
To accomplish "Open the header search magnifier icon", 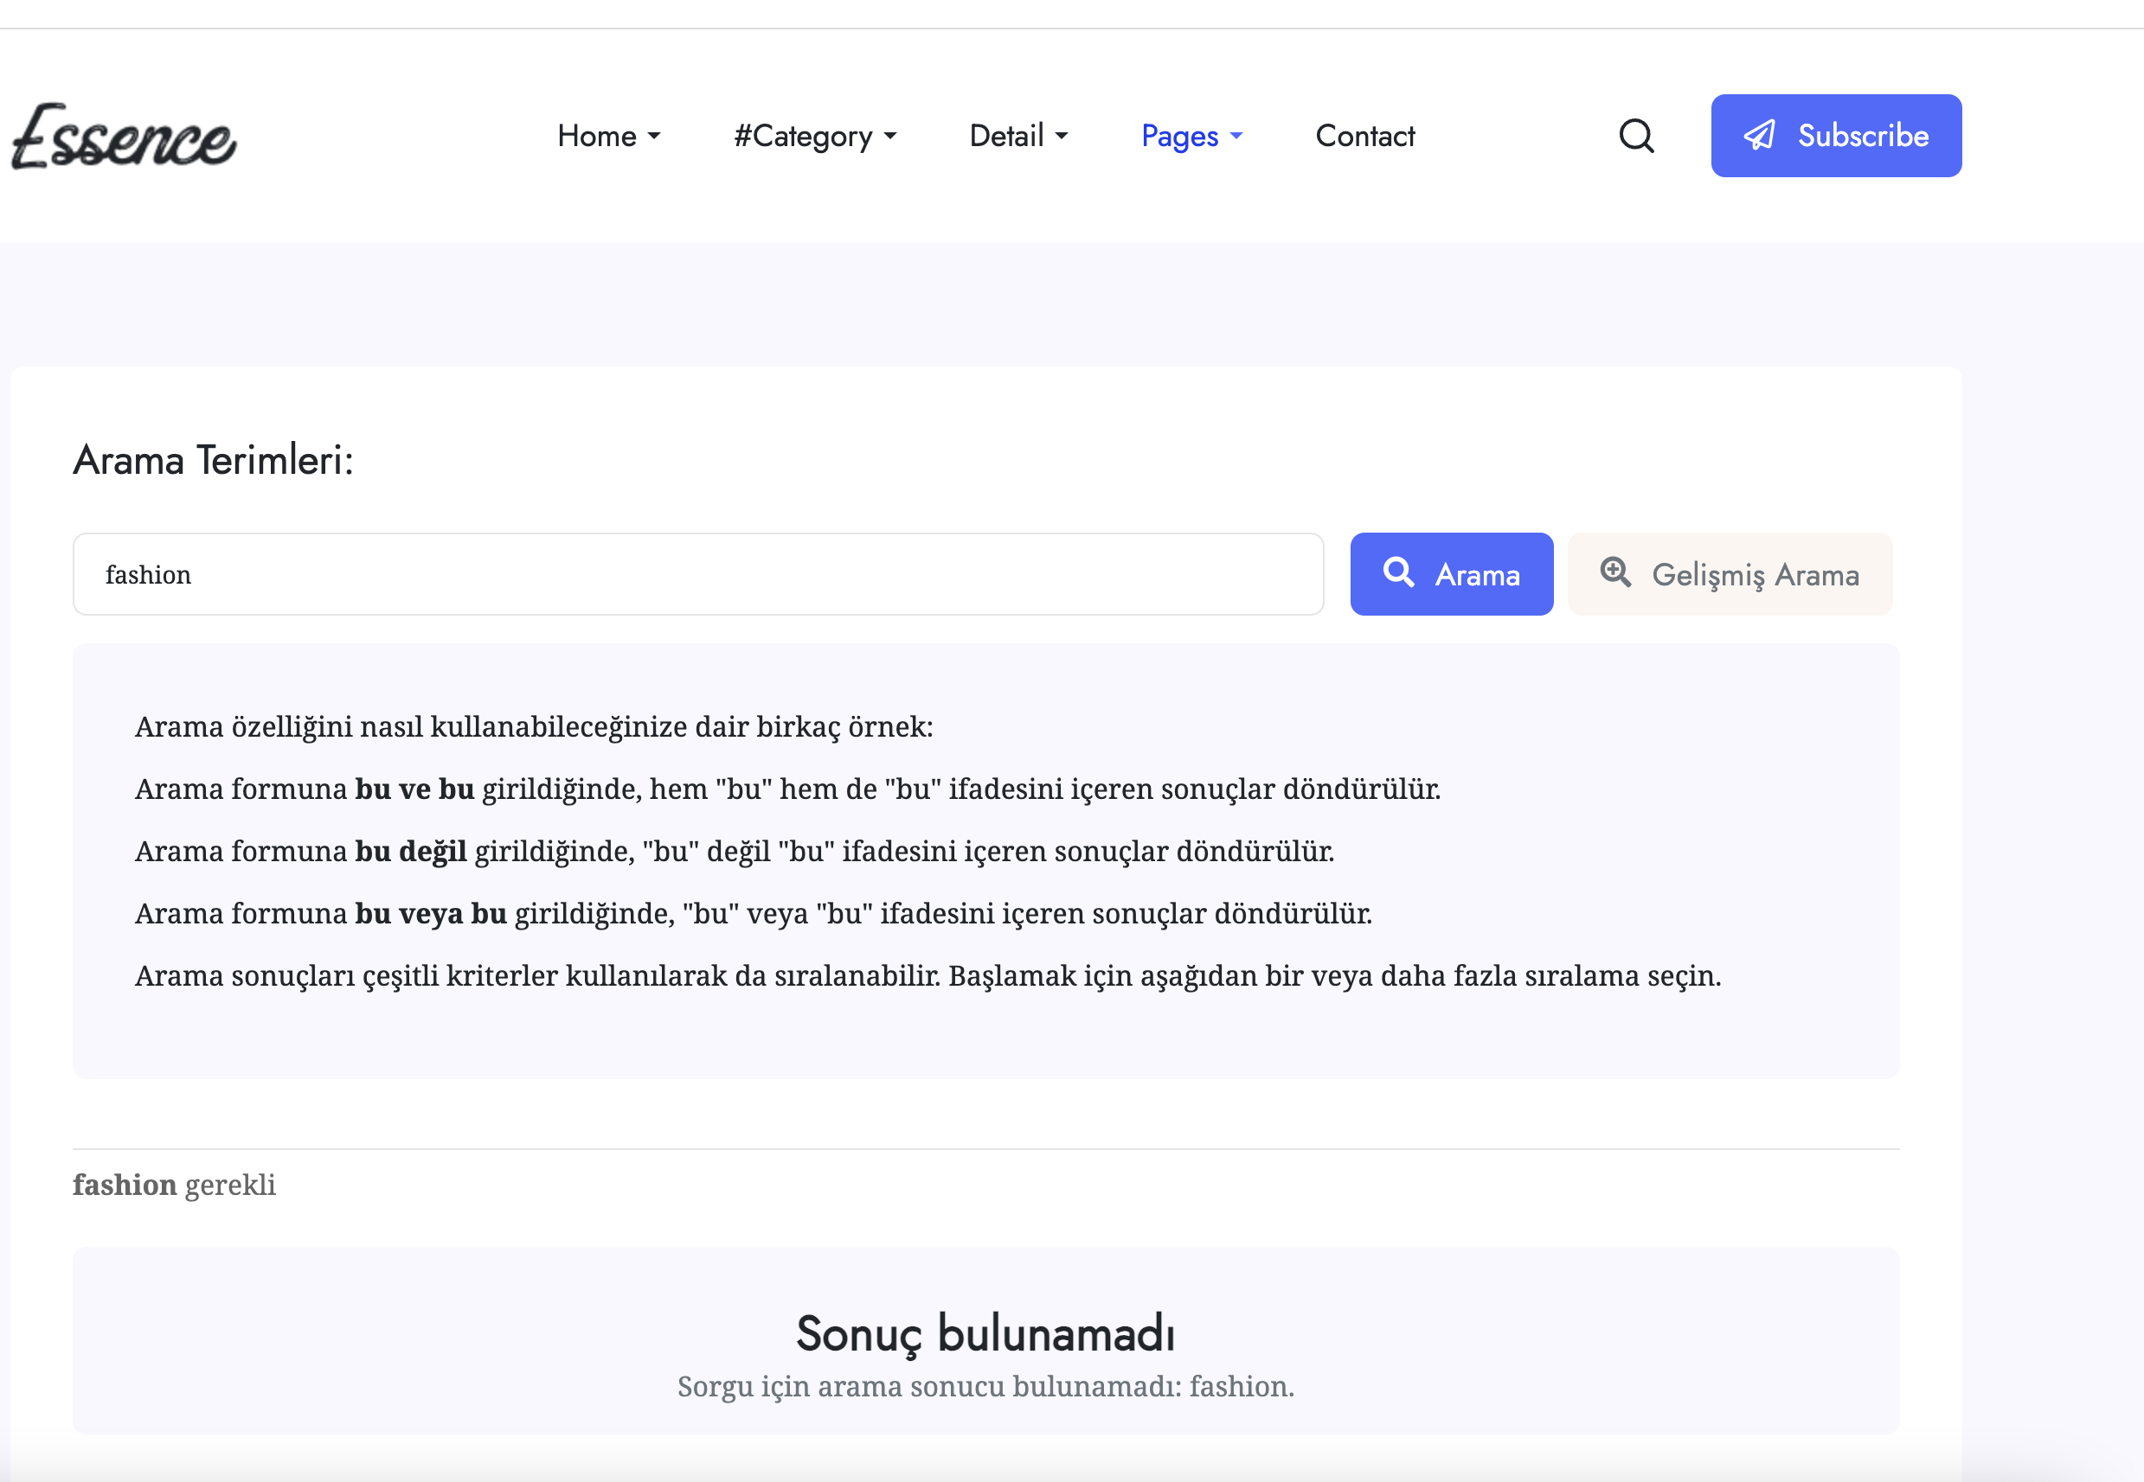I will [1636, 137].
